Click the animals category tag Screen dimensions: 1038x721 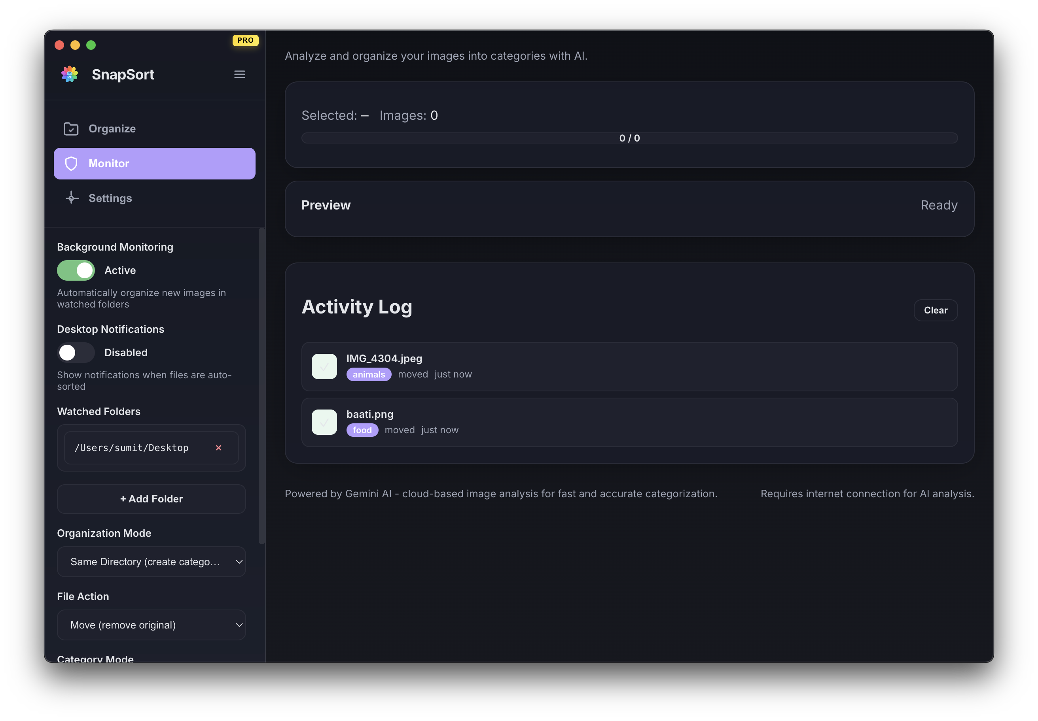pos(368,374)
